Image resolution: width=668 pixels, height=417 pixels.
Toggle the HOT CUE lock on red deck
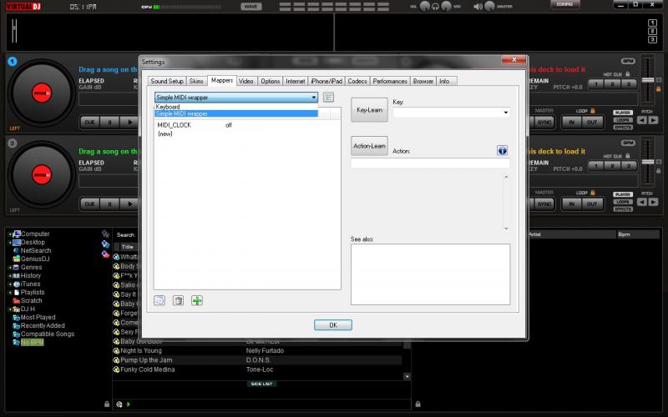pyautogui.click(x=628, y=74)
